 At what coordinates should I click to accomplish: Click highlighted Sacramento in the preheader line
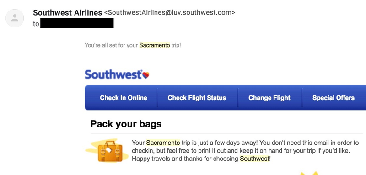pos(155,45)
